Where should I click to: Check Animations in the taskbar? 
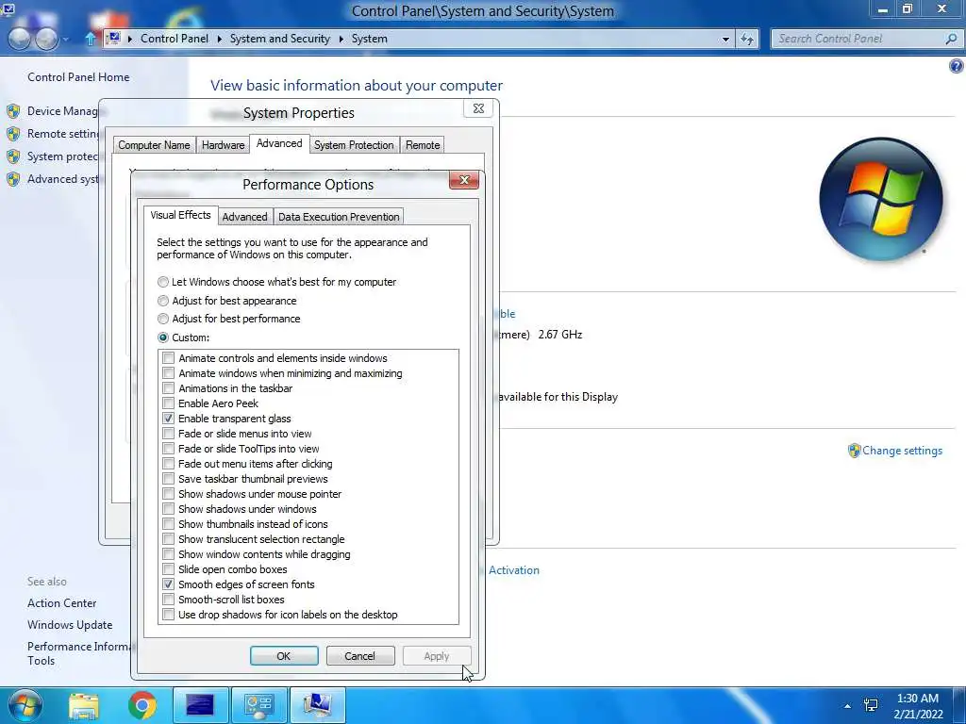(x=168, y=388)
